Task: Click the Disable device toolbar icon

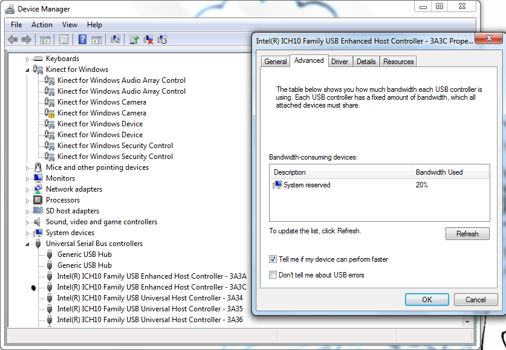Action: tap(162, 40)
